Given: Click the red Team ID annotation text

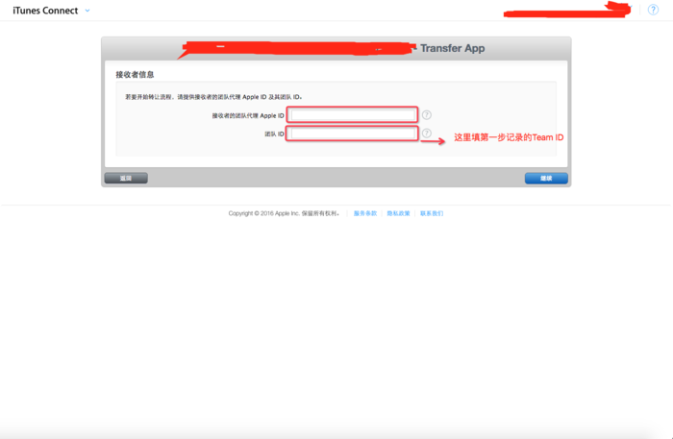Looking at the screenshot, I should [509, 138].
